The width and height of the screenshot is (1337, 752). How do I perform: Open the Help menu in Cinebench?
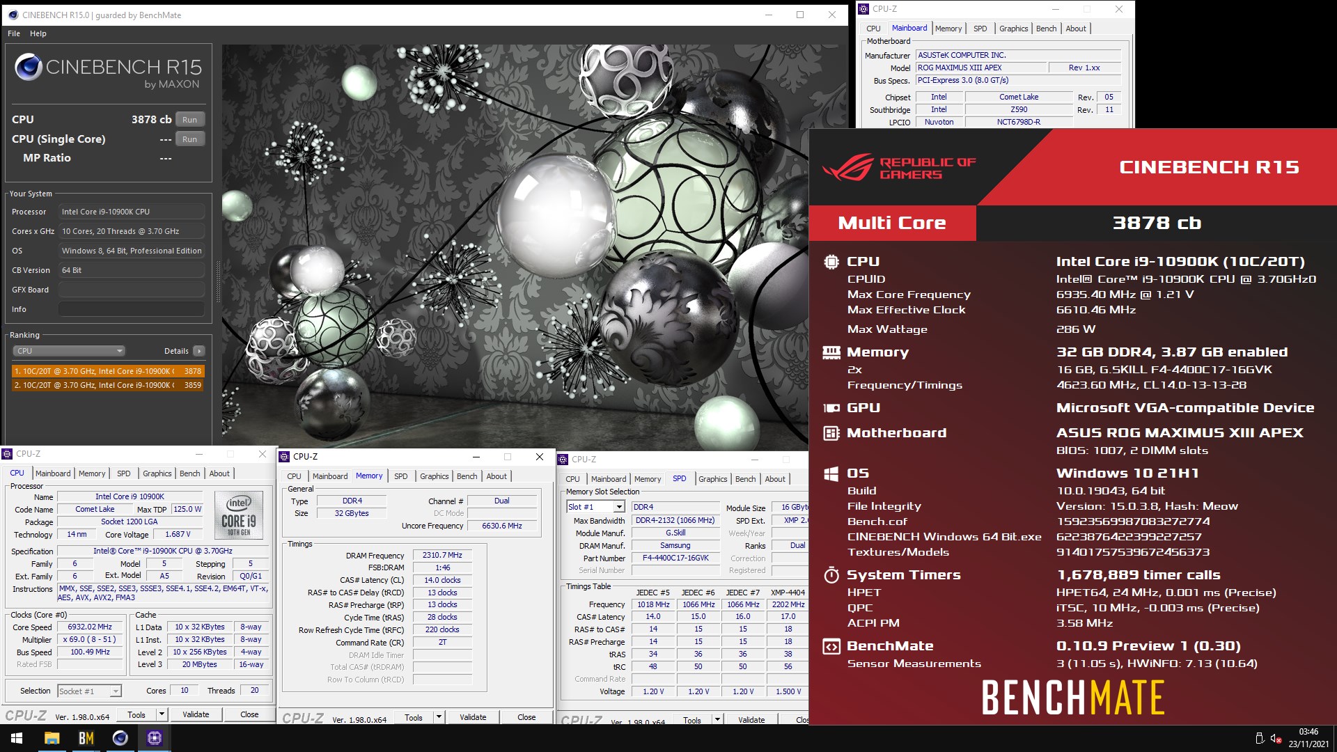coord(38,33)
